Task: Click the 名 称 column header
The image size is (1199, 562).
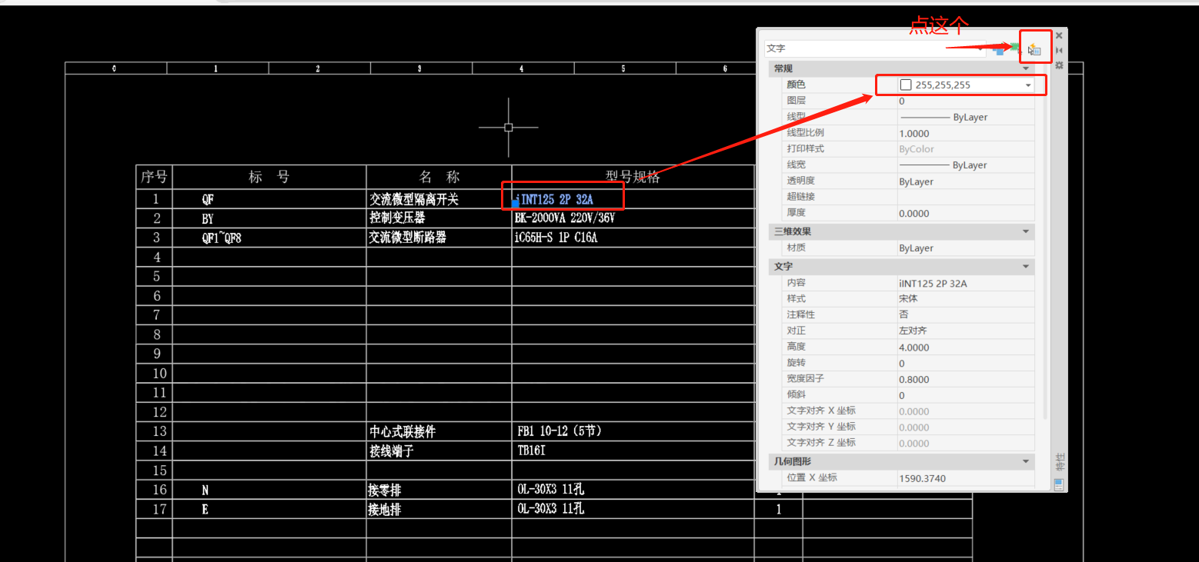Action: point(439,177)
